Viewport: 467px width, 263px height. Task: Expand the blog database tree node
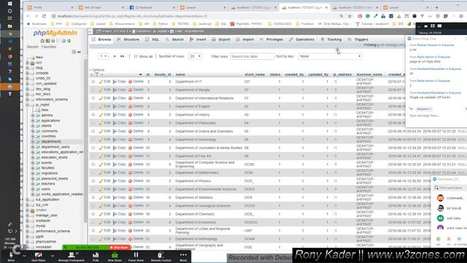(28, 68)
